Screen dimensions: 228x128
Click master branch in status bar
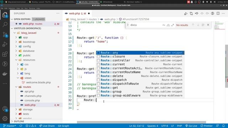pyautogui.click(x=10, y=126)
